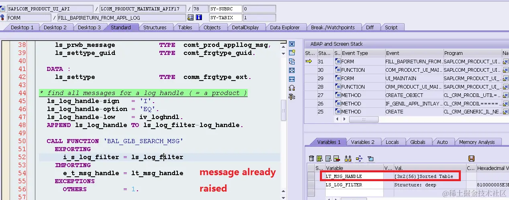Screen dimensions: 509x200
Task: Click the save floppy disk icon in Variables panel
Action: tap(472, 159)
